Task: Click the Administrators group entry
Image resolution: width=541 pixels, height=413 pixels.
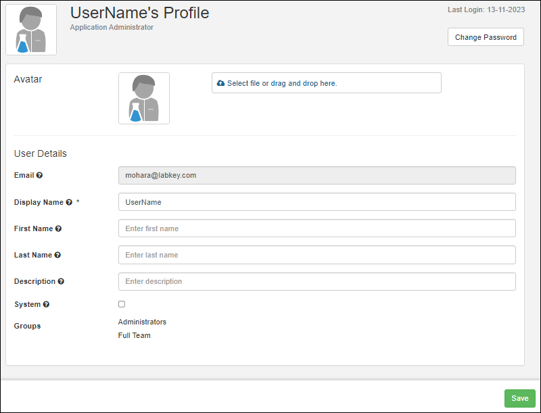Action: 142,322
